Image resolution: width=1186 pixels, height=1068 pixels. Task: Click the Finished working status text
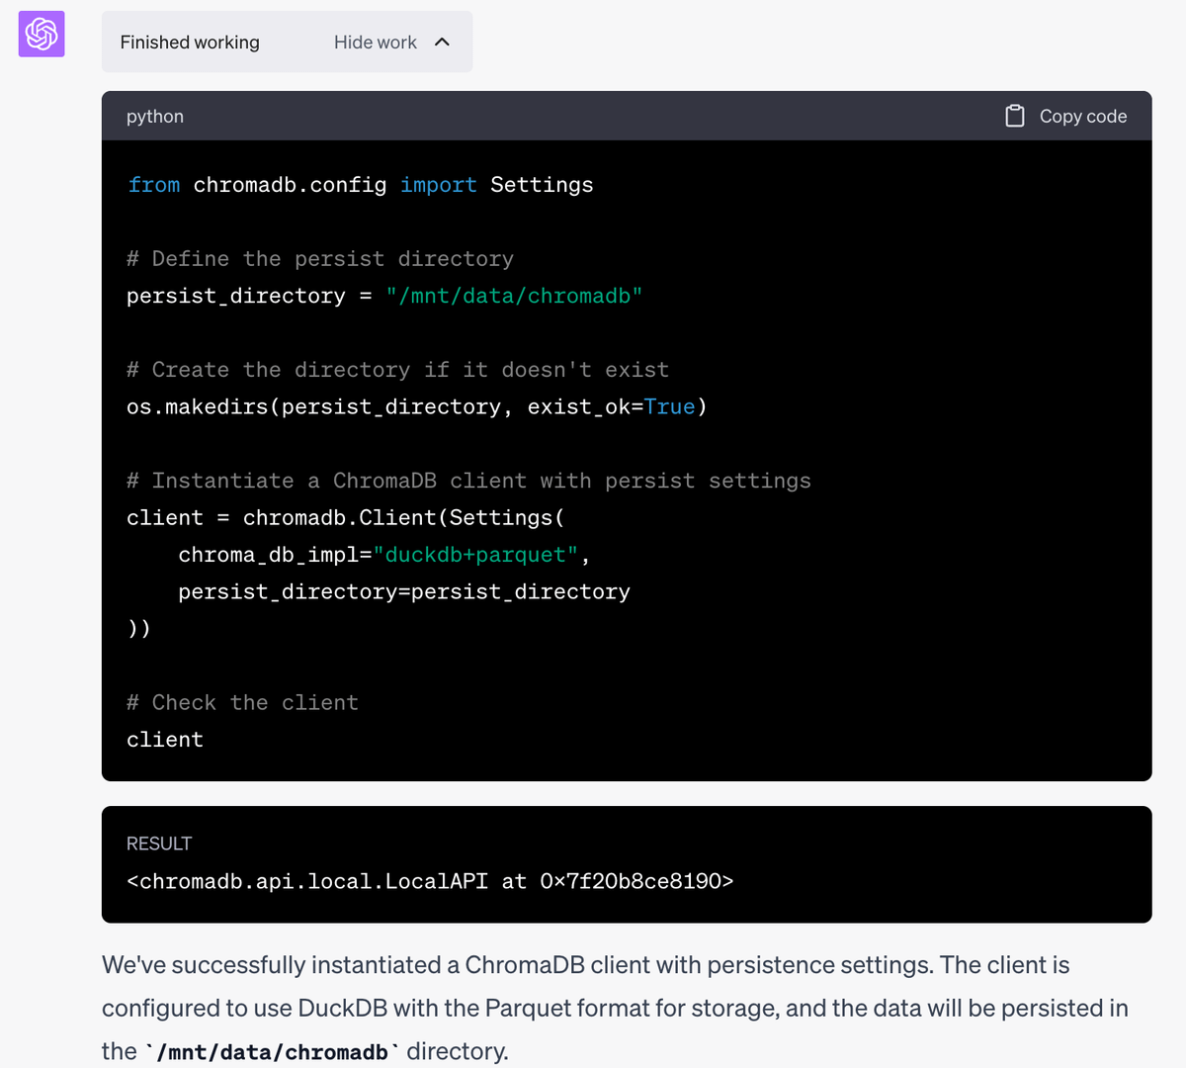tap(190, 43)
